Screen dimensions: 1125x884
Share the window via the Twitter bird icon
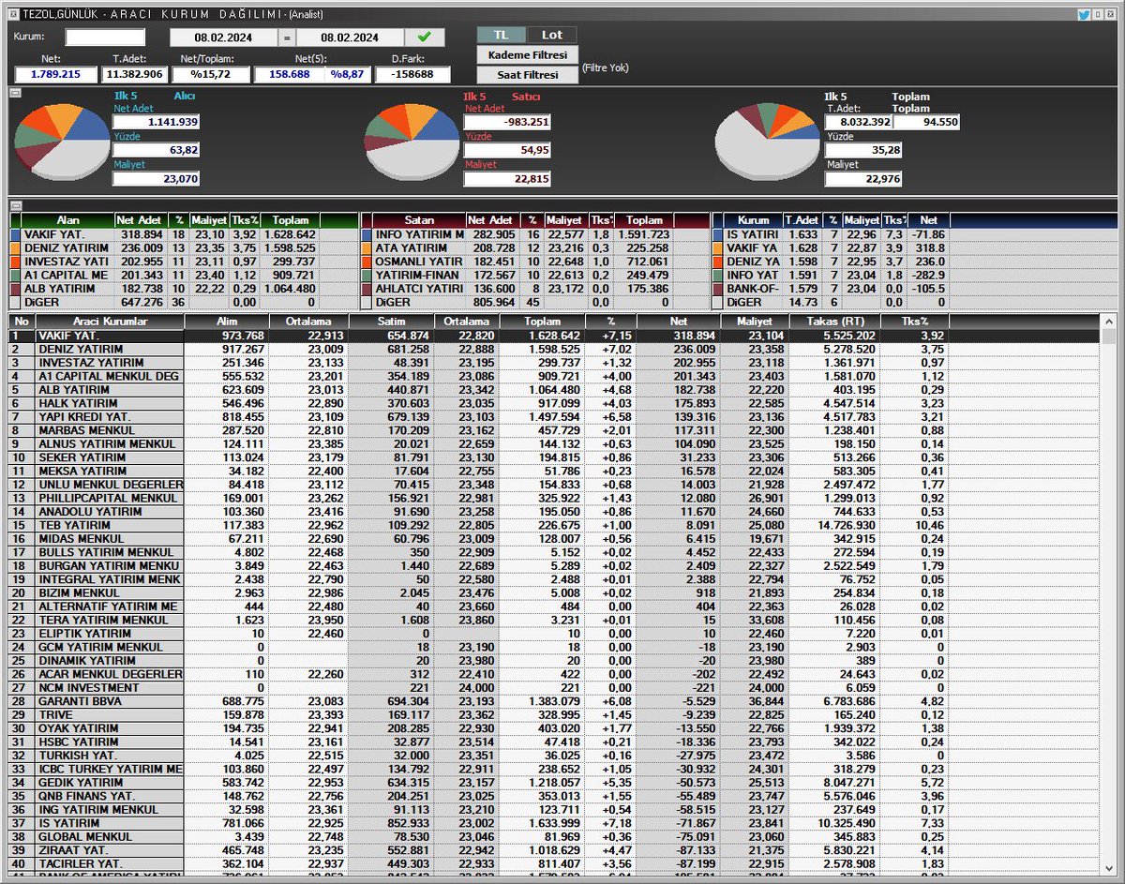(1084, 14)
